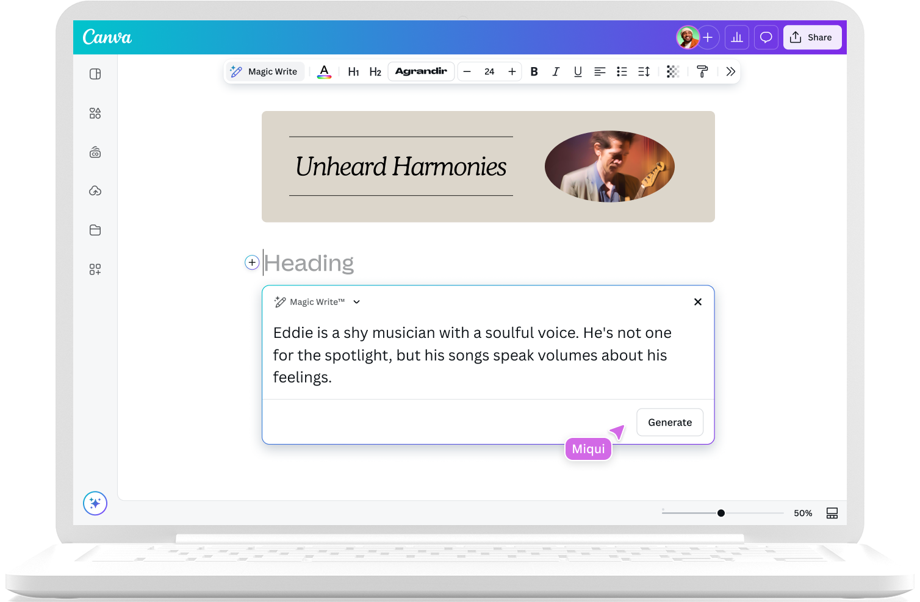
Task: Decrease font size with minus button
Action: click(x=467, y=72)
